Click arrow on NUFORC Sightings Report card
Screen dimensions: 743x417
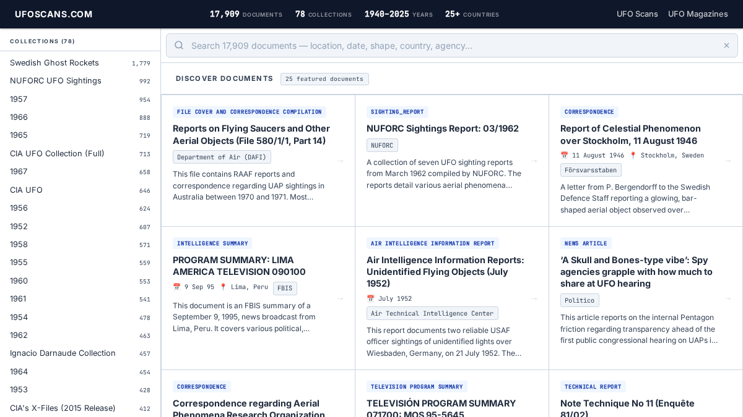click(x=534, y=161)
